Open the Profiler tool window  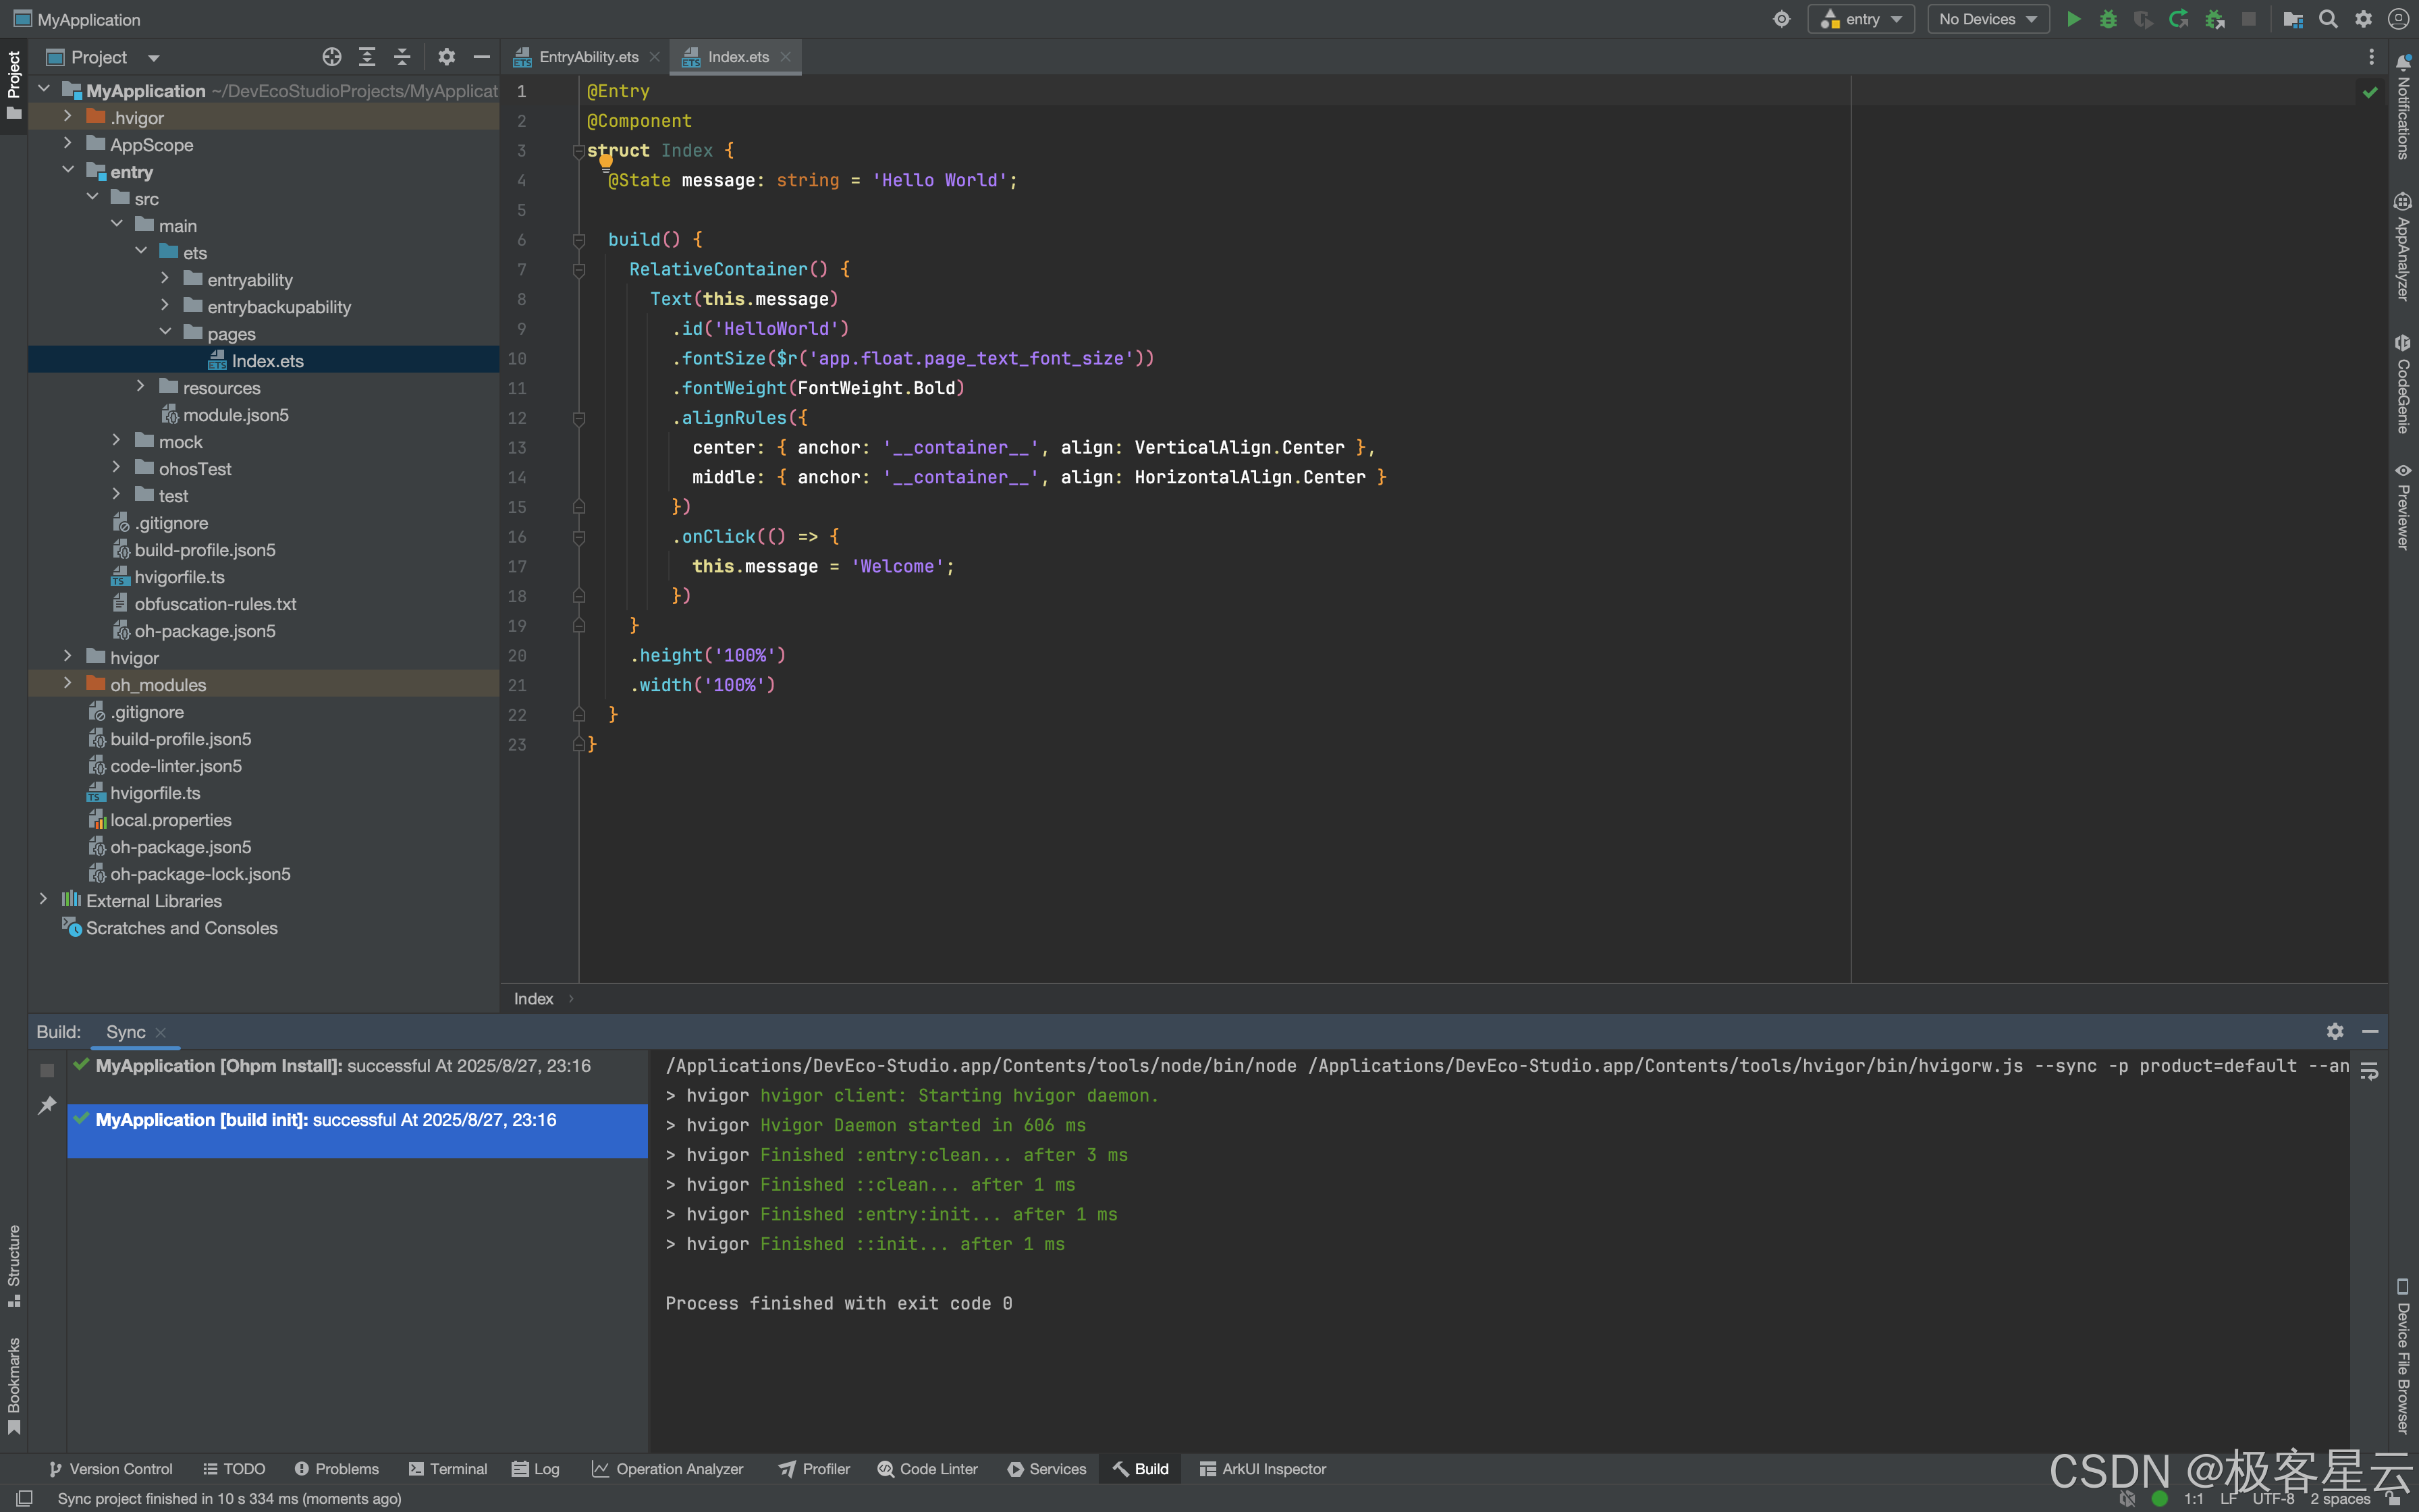coord(815,1469)
